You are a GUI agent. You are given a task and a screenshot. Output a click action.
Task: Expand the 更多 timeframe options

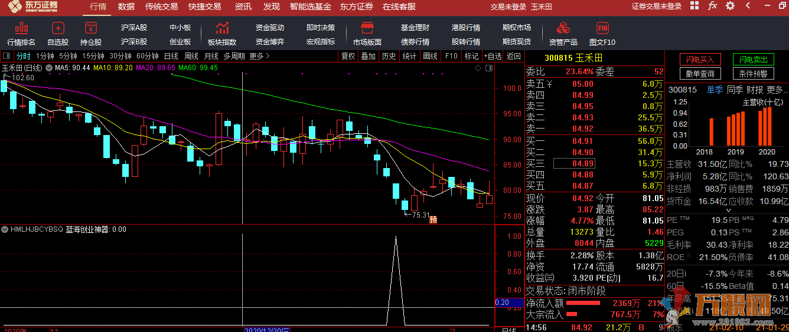pyautogui.click(x=259, y=56)
